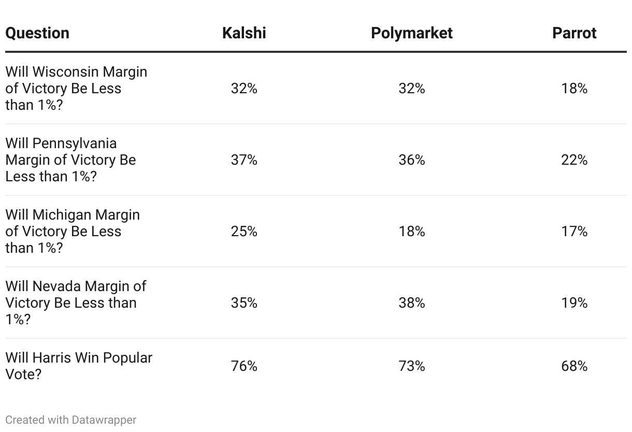The image size is (632, 432).
Task: Click Kalshi's 37% Pennsylvania value
Action: pyautogui.click(x=244, y=160)
